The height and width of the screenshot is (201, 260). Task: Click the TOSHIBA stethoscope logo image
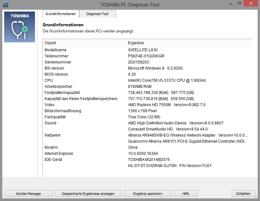point(19,27)
